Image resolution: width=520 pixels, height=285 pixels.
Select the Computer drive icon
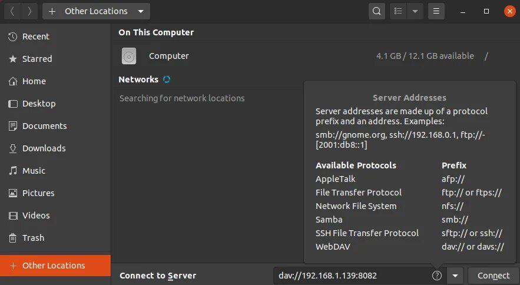click(129, 56)
